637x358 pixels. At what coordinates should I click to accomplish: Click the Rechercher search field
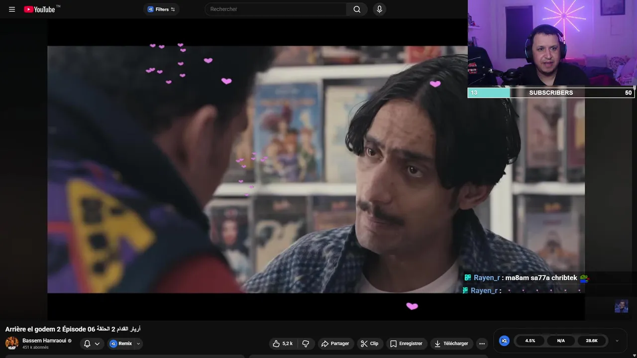pos(276,9)
